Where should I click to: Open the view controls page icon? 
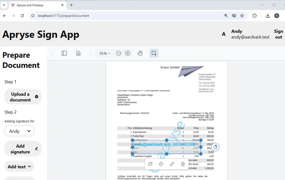[78, 53]
